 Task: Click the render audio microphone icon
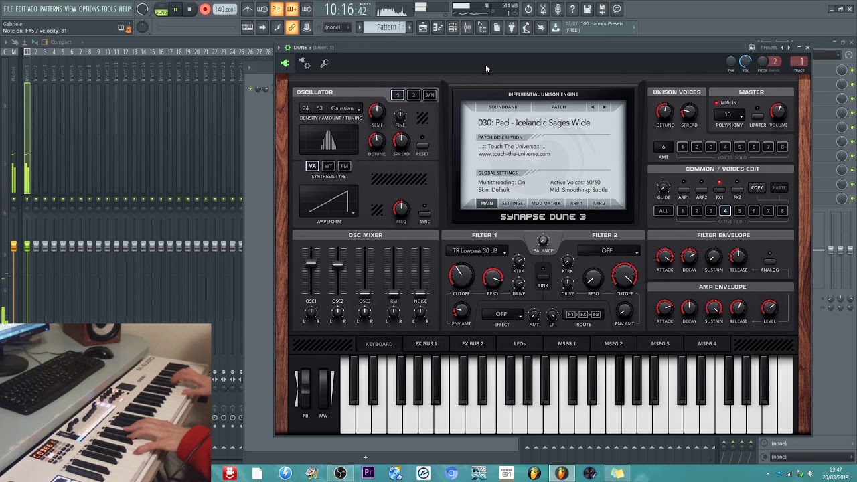click(x=558, y=9)
